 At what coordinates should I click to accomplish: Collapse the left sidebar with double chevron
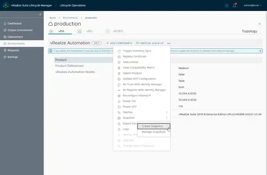coord(40,14)
